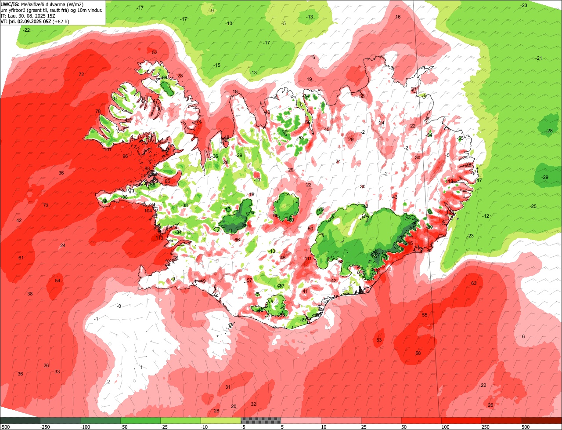Image resolution: width=562 pixels, height=430 pixels.
Task: Click the map value "73"
Action: coord(46,205)
